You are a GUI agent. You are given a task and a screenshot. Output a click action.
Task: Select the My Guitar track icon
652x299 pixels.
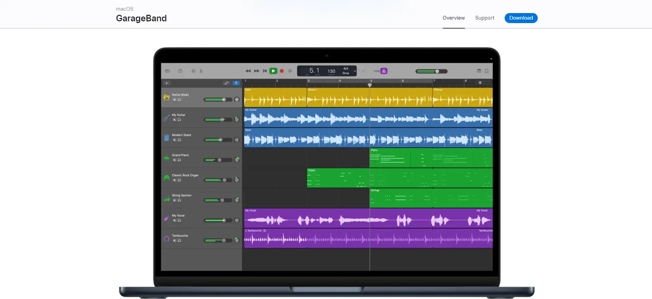(x=167, y=118)
